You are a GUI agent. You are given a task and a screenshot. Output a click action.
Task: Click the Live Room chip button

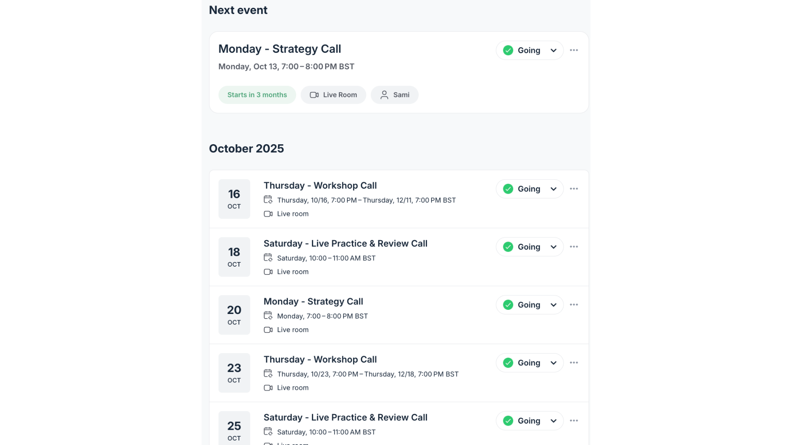[x=333, y=95]
